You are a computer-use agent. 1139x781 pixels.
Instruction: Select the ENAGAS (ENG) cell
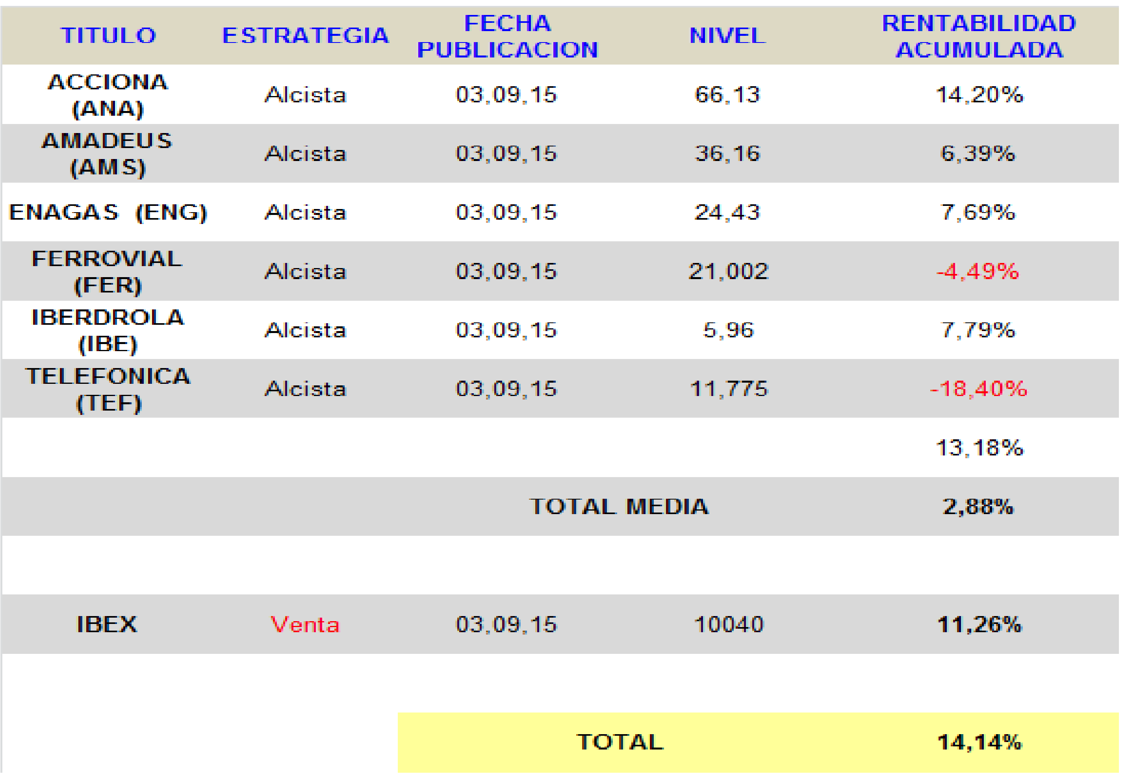(x=108, y=213)
